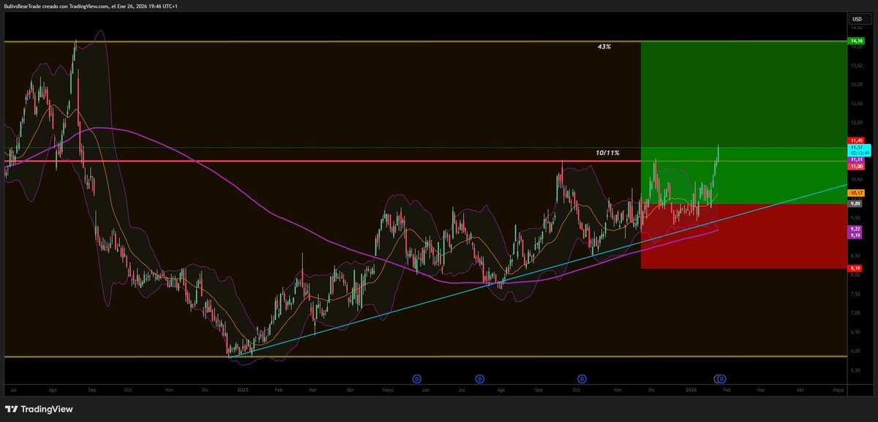Viewport: 878px width, 422px height.
Task: Click the 5,50 value on price scale
Action: 855,370
